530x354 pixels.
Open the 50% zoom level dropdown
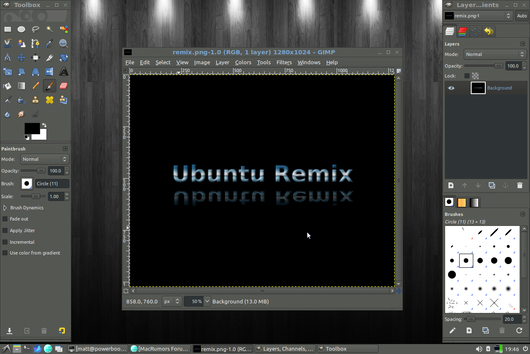tap(207, 301)
